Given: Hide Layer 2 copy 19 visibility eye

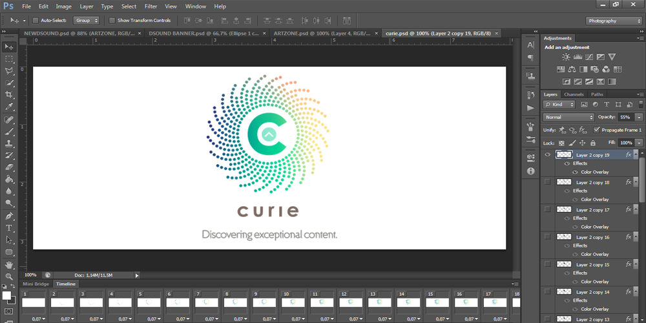Looking at the screenshot, I should coord(547,154).
